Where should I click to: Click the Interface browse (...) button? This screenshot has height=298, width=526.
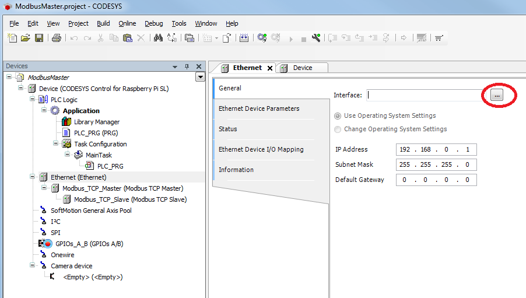497,95
